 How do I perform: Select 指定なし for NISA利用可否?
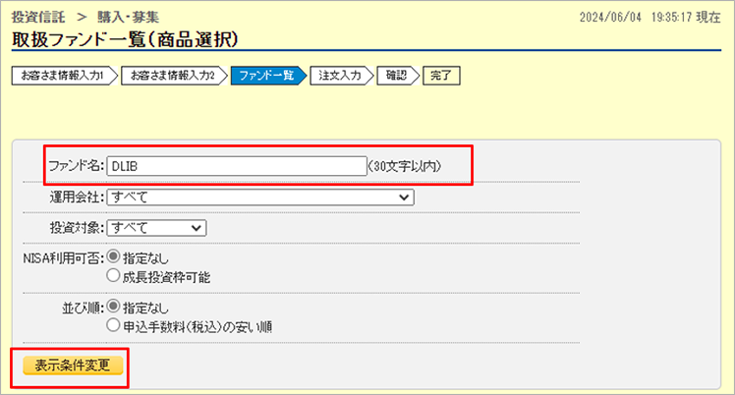pyautogui.click(x=113, y=256)
